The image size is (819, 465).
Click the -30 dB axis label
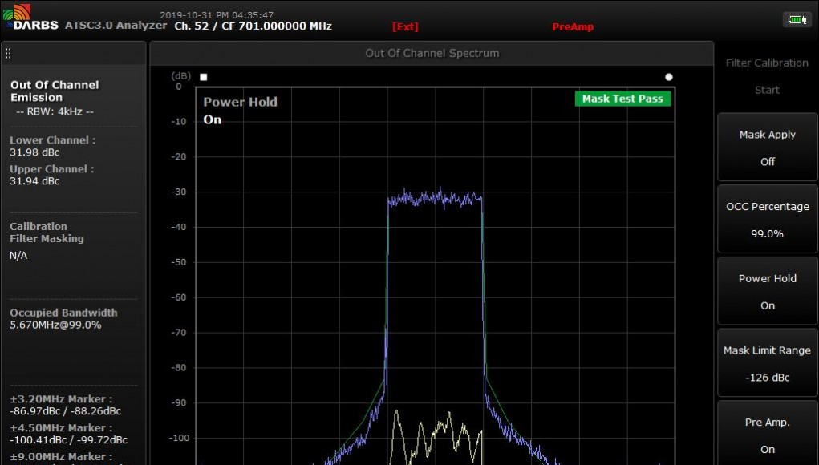tap(179, 192)
